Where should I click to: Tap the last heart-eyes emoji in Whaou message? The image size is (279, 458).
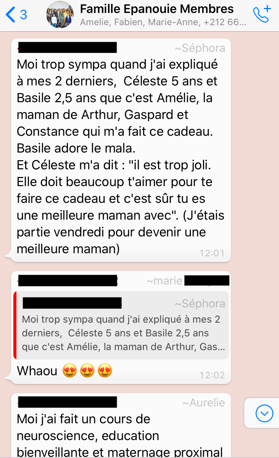coord(105,371)
